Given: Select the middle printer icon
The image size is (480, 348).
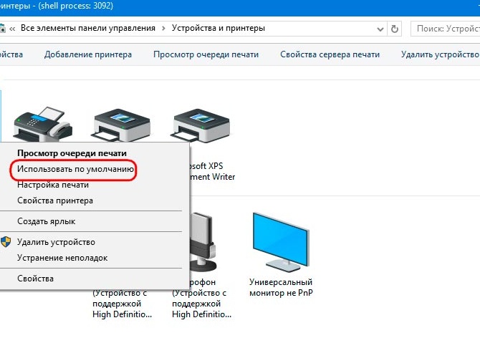Looking at the screenshot, I should 121,125.
